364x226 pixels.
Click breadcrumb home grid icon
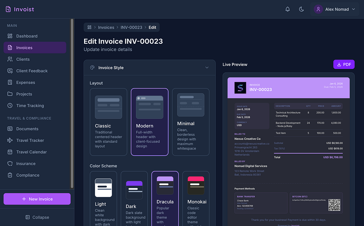pos(89,27)
